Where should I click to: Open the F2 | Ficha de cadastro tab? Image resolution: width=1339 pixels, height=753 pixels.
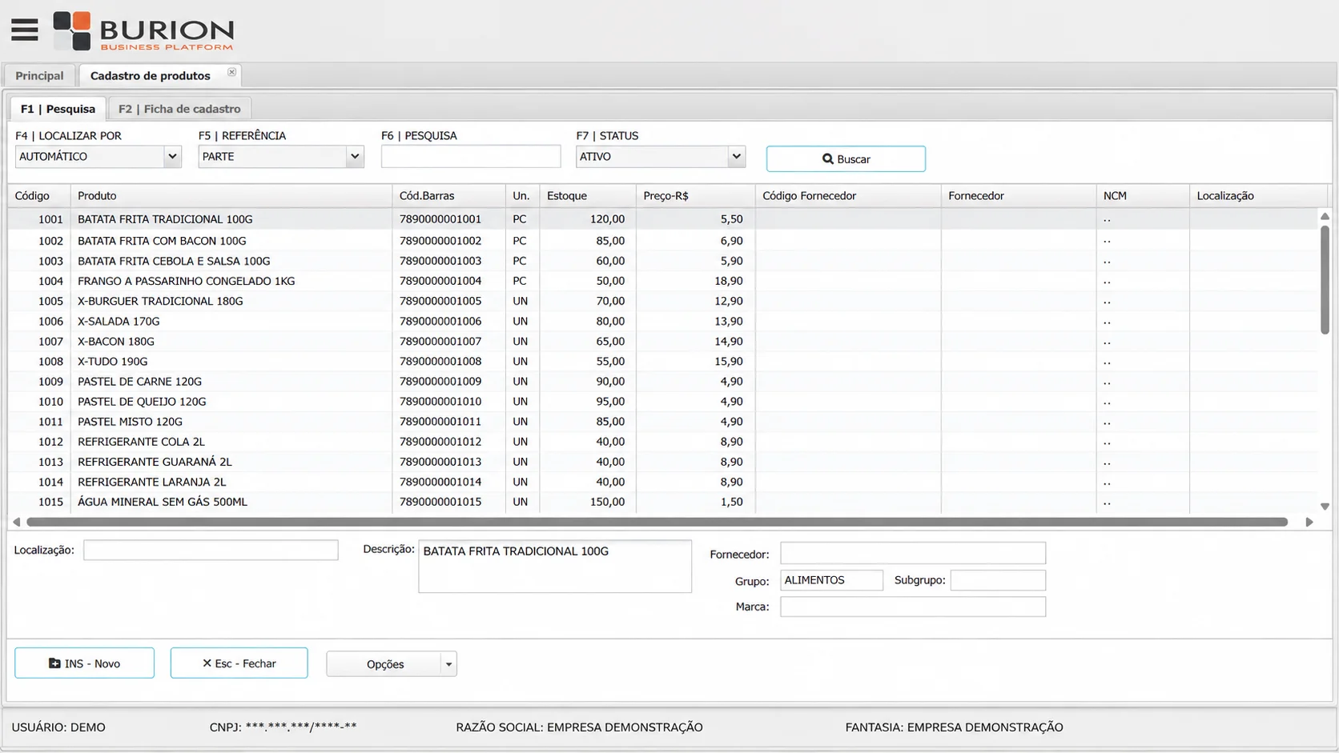coord(179,109)
